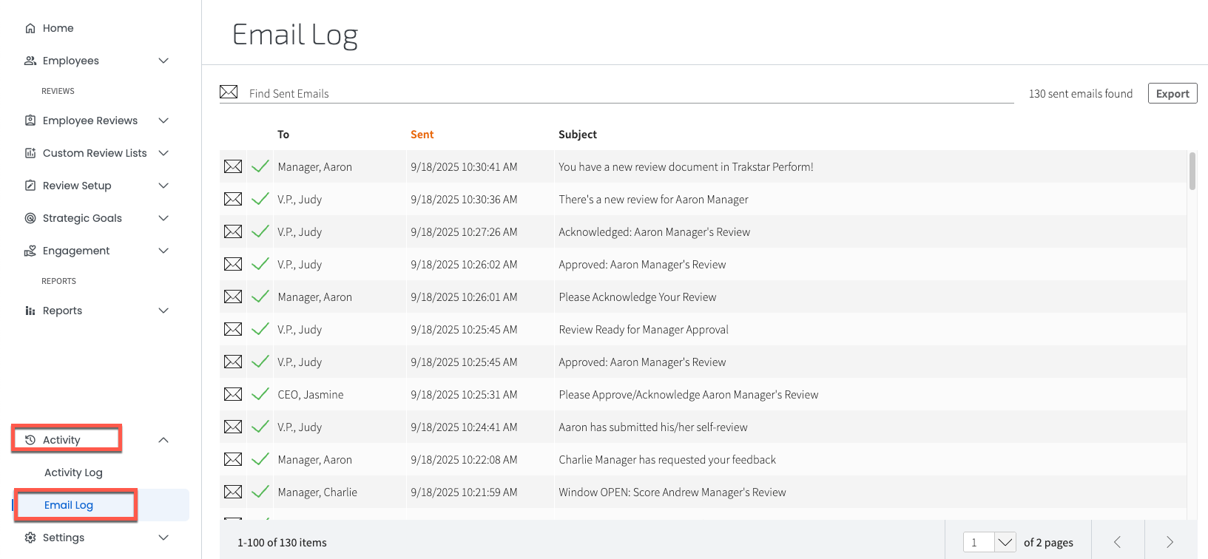Image resolution: width=1208 pixels, height=559 pixels.
Task: Click the Custom Review Lists icon
Action: [x=30, y=153]
